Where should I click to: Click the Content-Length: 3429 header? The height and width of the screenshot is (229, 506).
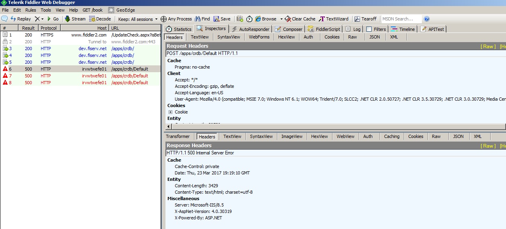(x=196, y=186)
